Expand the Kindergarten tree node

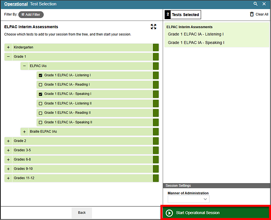point(8,47)
